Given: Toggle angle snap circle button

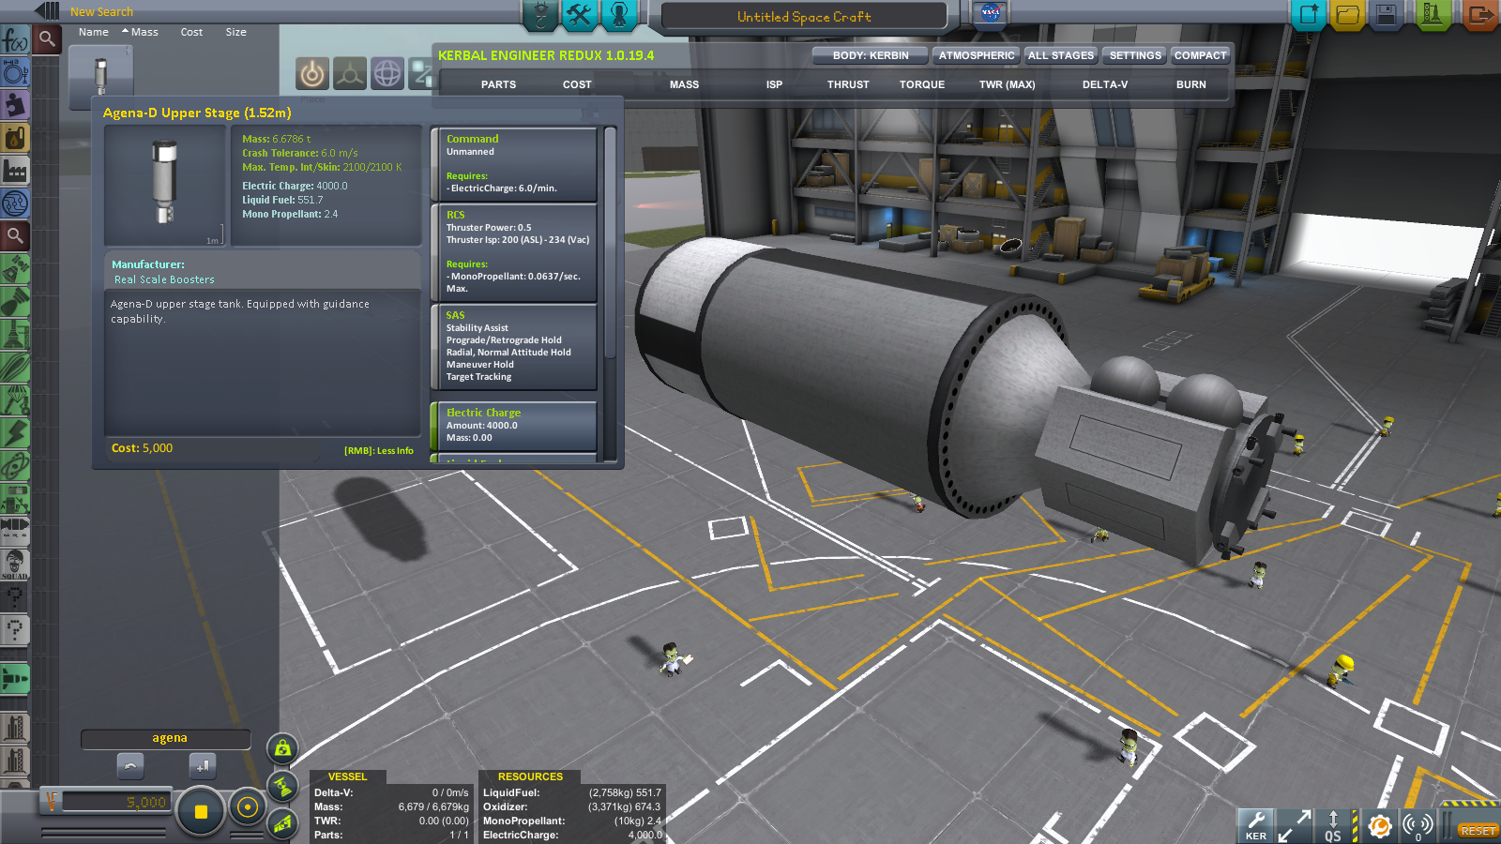Looking at the screenshot, I should (x=248, y=807).
